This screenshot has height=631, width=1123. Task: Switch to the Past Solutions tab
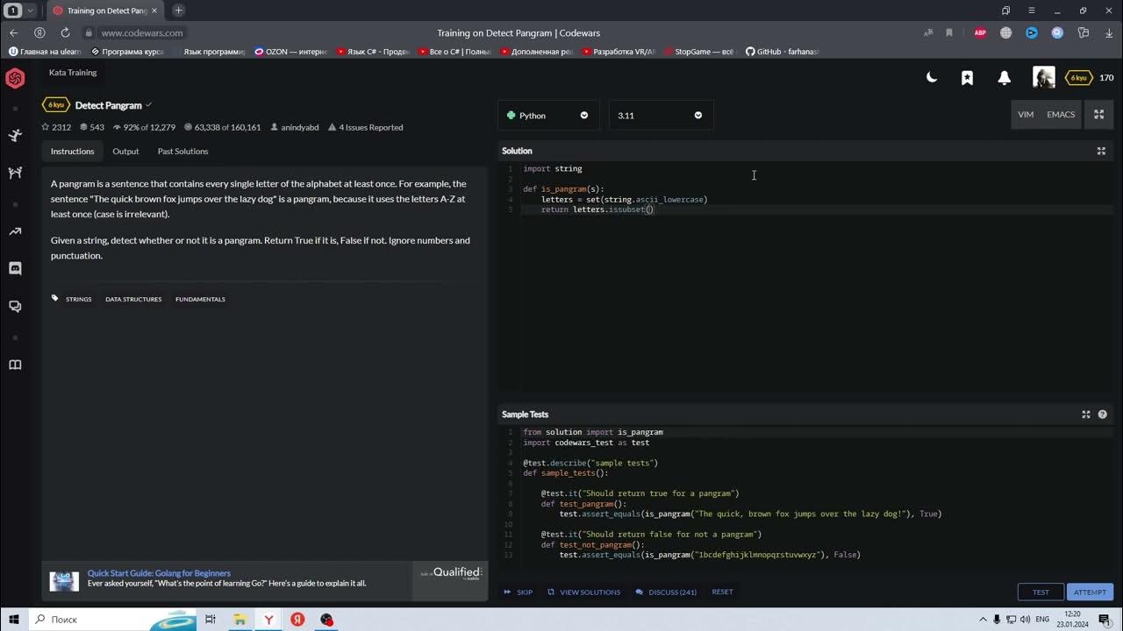(x=182, y=152)
